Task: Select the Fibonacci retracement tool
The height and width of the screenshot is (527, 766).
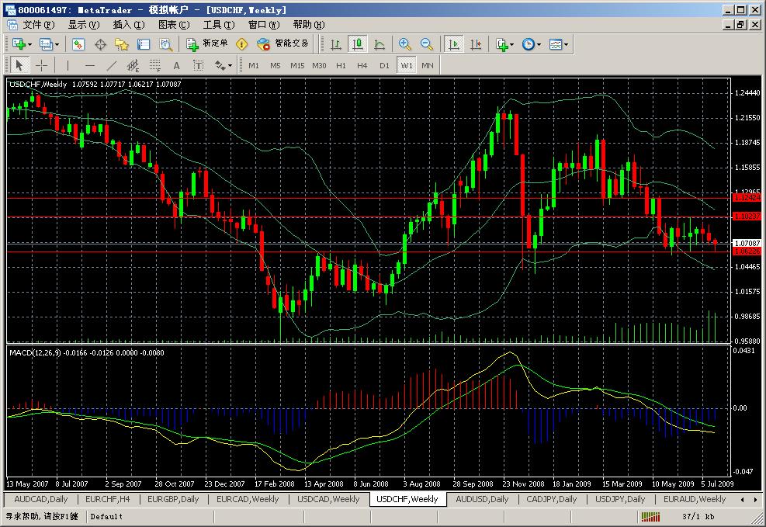Action: tap(154, 65)
